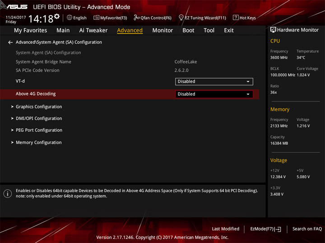Click memory frequency value 2133 MHz
Viewport: 325px width, 243px height.
(279, 126)
